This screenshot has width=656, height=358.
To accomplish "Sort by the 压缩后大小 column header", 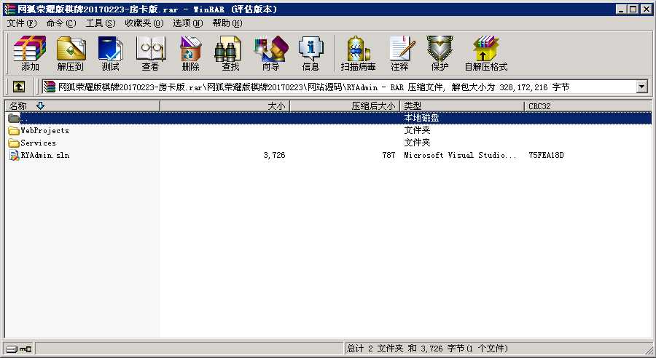I will [x=345, y=106].
